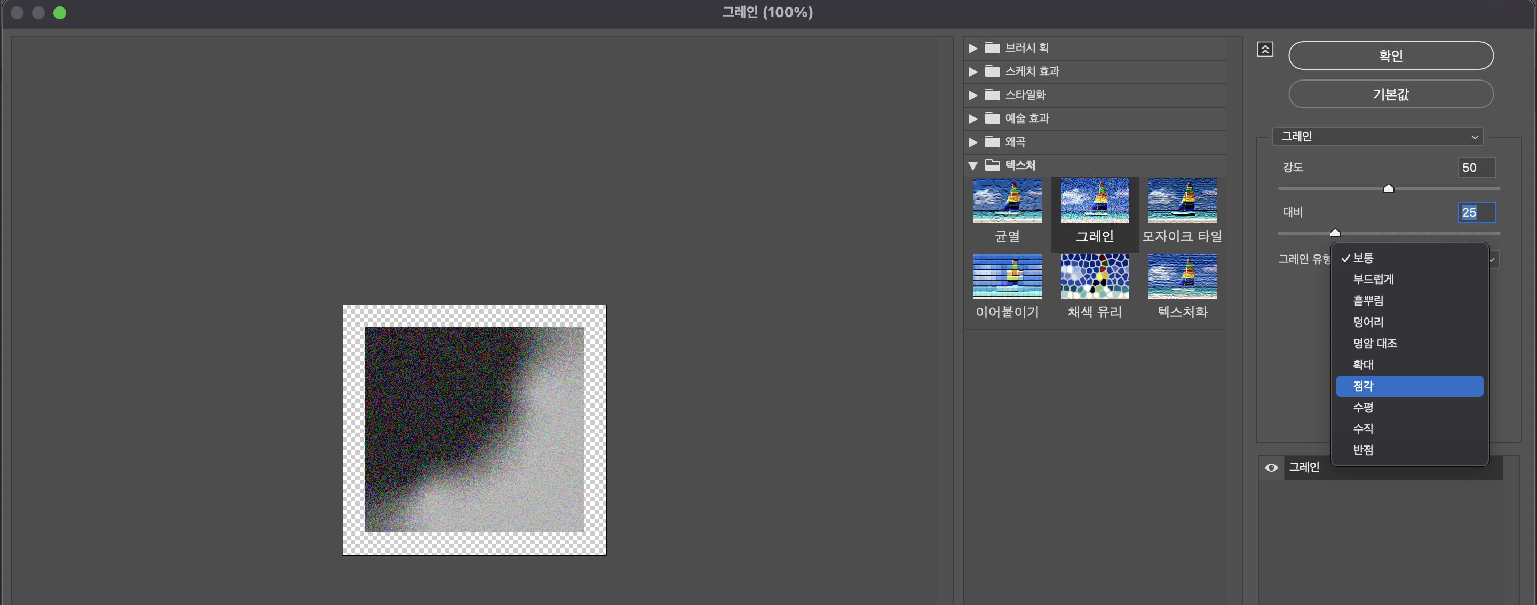Click the 텍스처 open folder icon

tap(992, 165)
